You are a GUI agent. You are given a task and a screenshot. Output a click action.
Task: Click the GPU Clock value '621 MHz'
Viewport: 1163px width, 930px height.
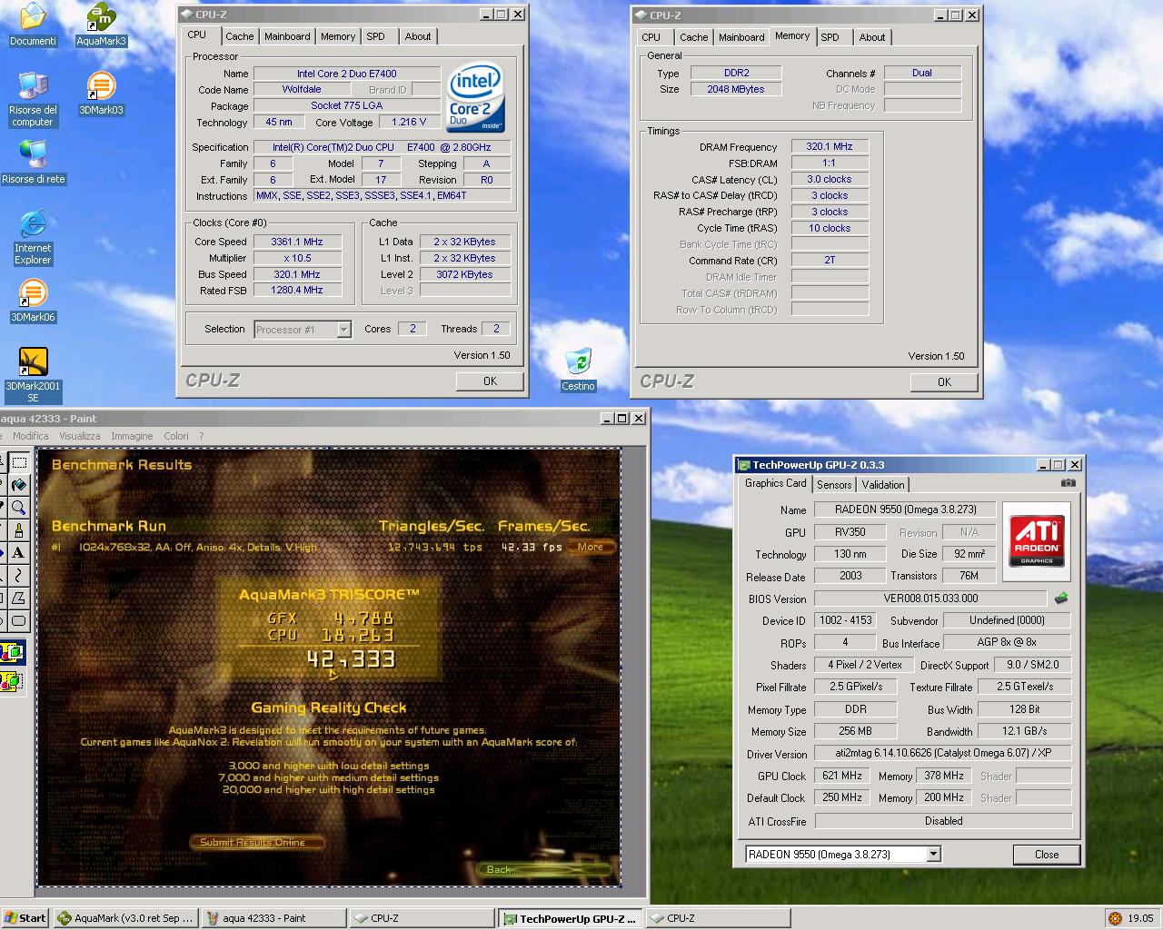point(842,776)
